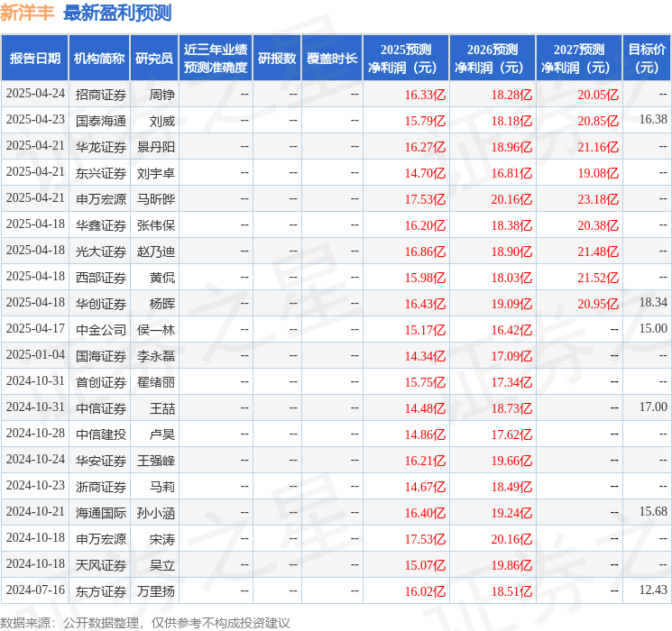
Task: Click the date 2025-01-04 cell
Action: [x=35, y=355]
